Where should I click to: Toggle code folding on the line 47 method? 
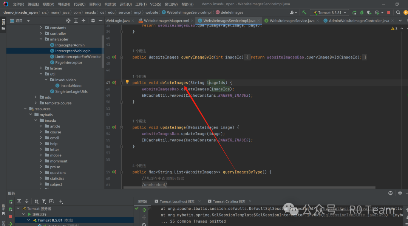122,83
